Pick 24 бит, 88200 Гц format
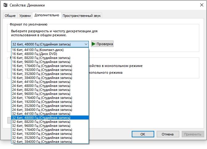Viewport: 207px width, 149px height. (x=50, y=90)
